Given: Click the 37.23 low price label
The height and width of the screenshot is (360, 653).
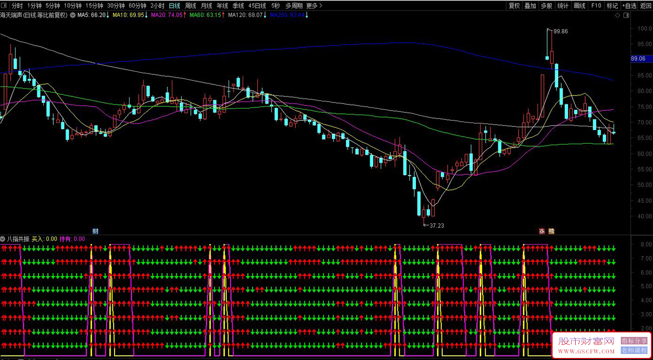Looking at the screenshot, I should (x=437, y=225).
